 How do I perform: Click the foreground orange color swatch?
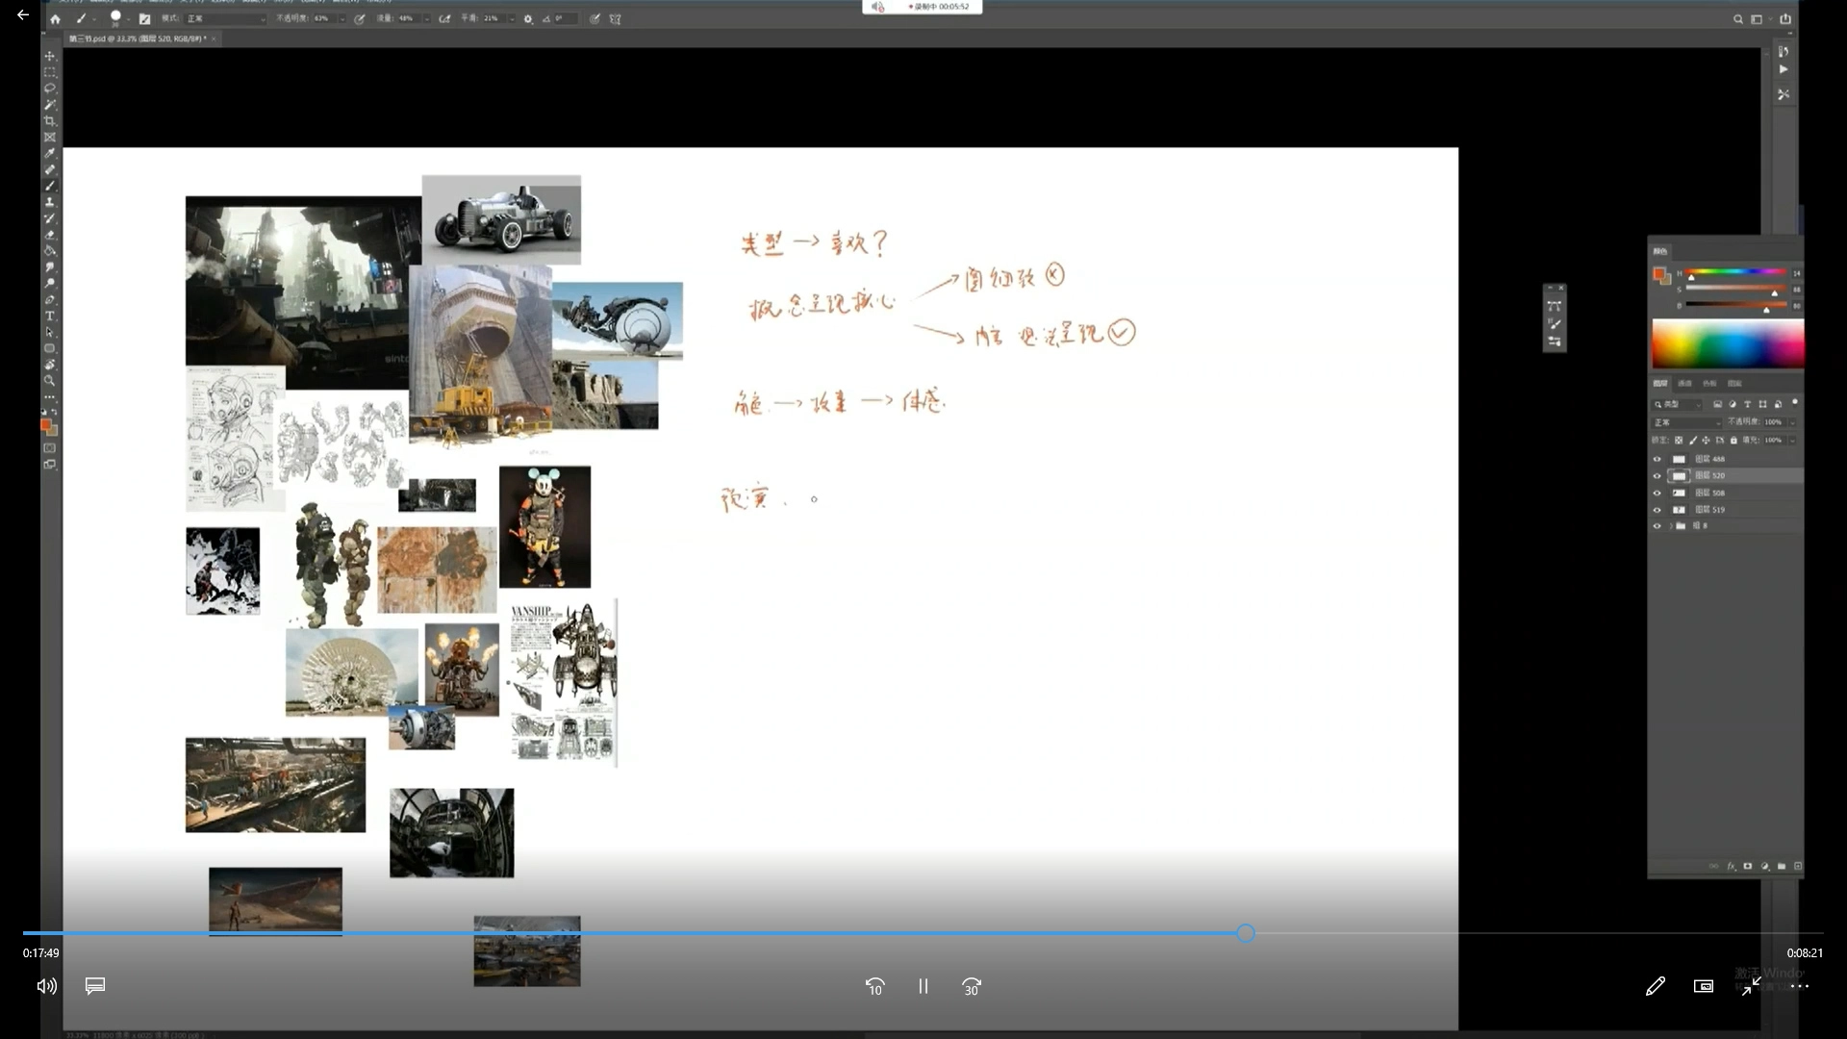44,424
